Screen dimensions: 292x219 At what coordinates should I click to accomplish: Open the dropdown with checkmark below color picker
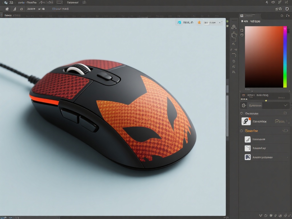click(285, 106)
